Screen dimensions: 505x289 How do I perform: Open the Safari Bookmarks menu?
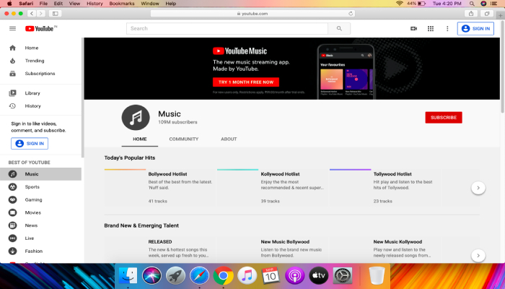click(x=122, y=4)
